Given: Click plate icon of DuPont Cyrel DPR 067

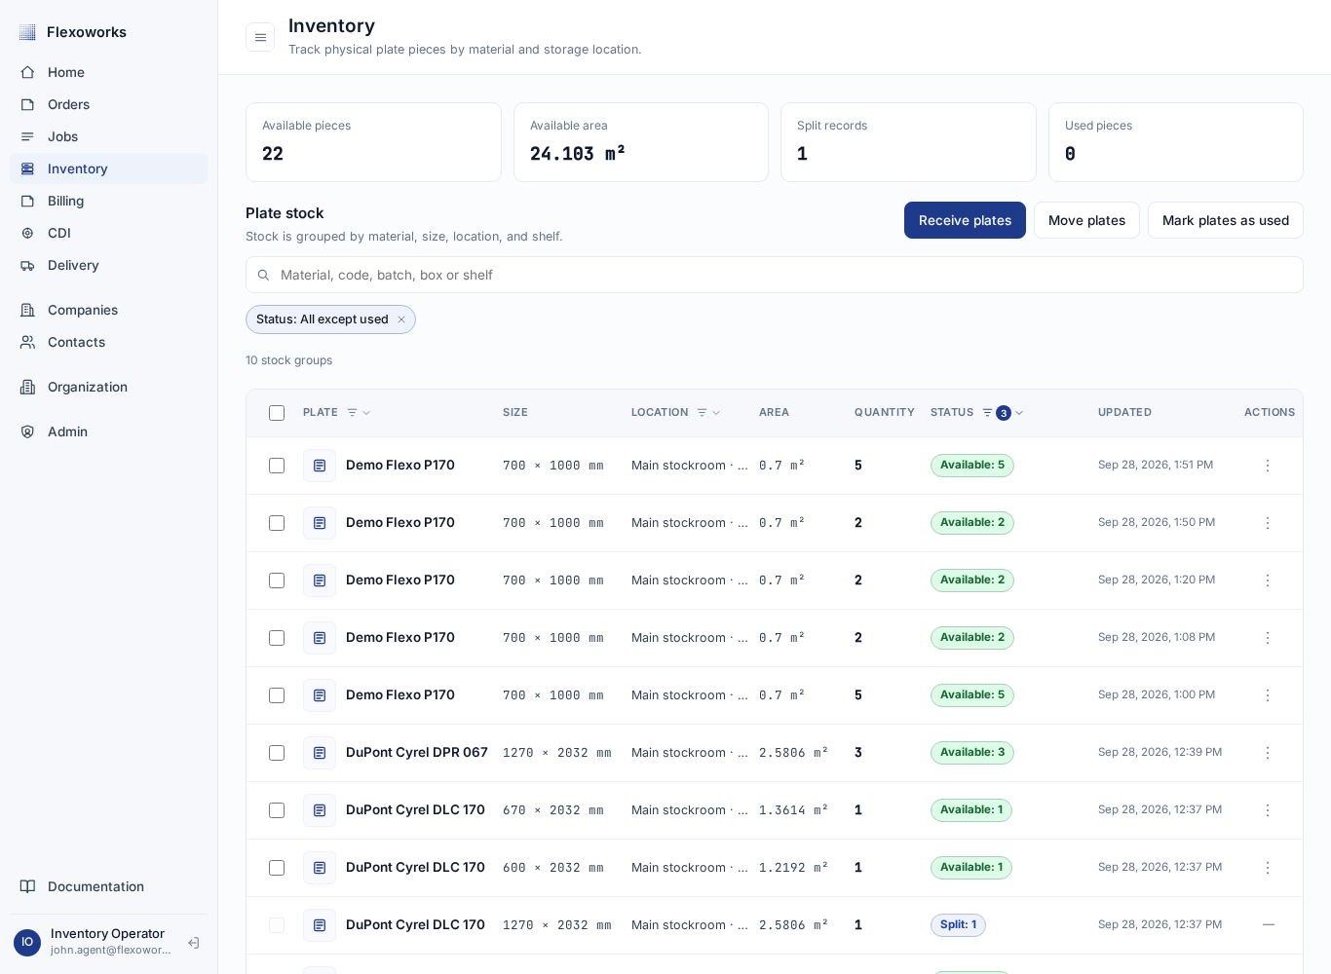Looking at the screenshot, I should click(x=320, y=753).
